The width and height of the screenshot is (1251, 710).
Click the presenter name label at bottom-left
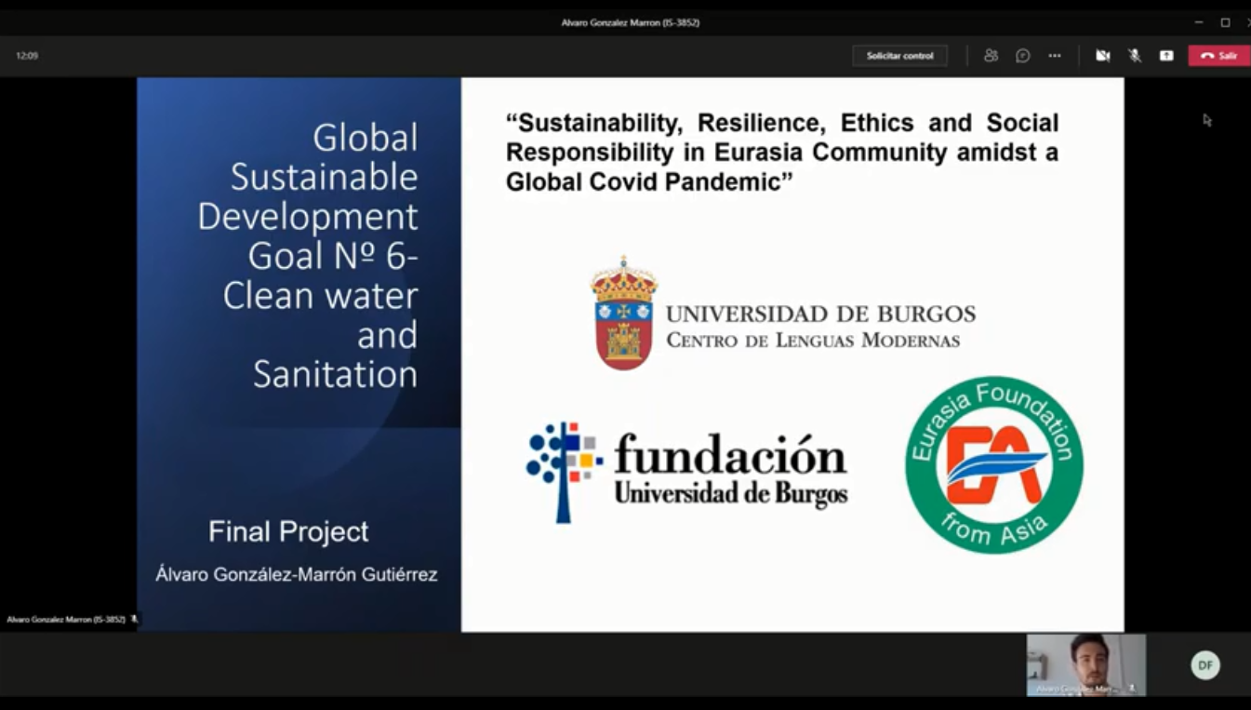[66, 620]
